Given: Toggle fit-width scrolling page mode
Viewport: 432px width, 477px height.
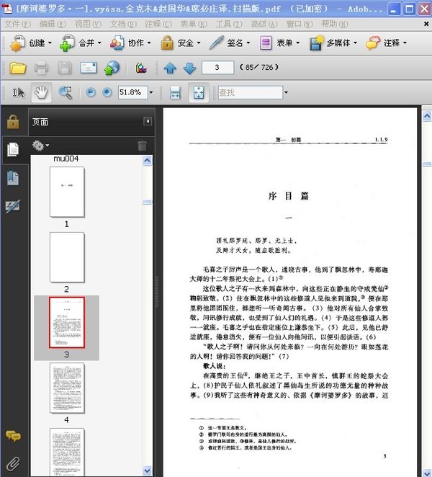Looking at the screenshot, I should click(x=175, y=92).
